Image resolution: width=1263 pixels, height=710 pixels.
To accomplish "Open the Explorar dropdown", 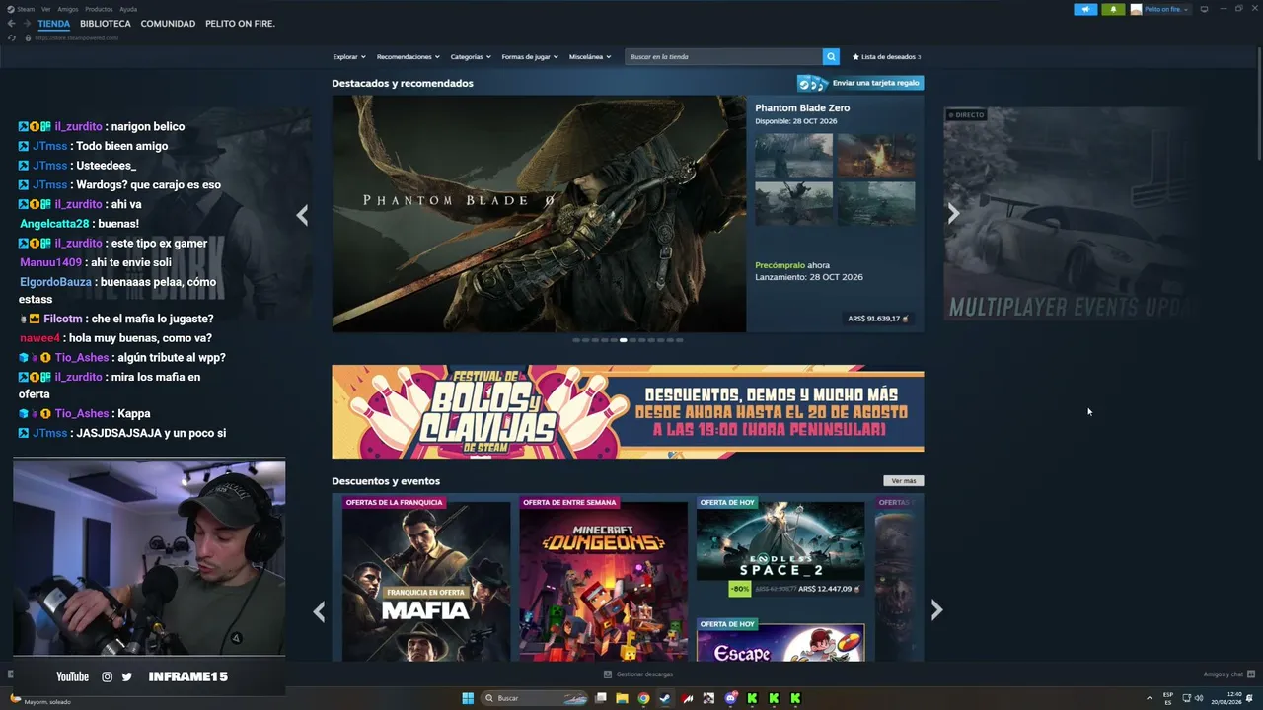I will click(x=348, y=57).
